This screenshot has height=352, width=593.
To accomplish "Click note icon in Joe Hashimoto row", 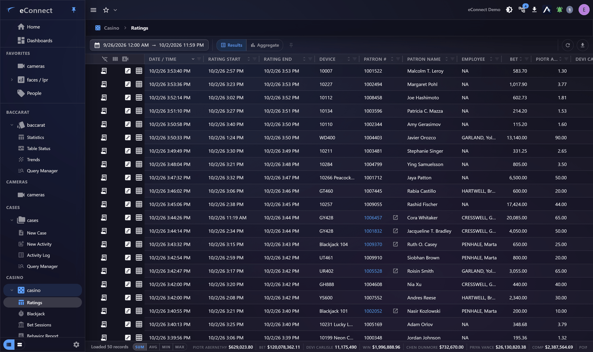I will 128,97.
